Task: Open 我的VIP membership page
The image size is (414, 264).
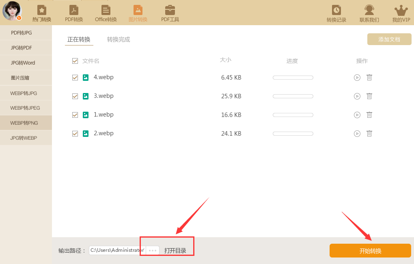Action: tap(400, 13)
